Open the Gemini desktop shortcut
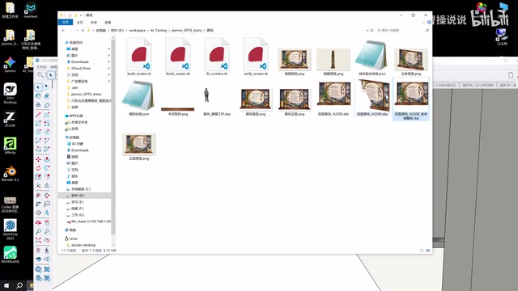Image resolution: width=518 pixels, height=291 pixels. [10, 65]
